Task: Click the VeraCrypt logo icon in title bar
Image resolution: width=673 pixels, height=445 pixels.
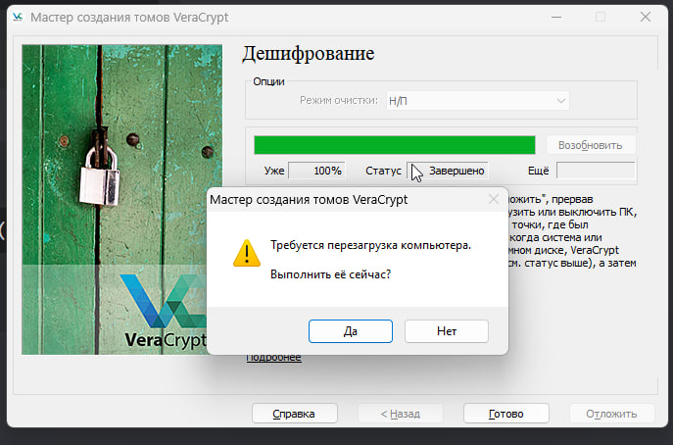Action: pyautogui.click(x=18, y=17)
